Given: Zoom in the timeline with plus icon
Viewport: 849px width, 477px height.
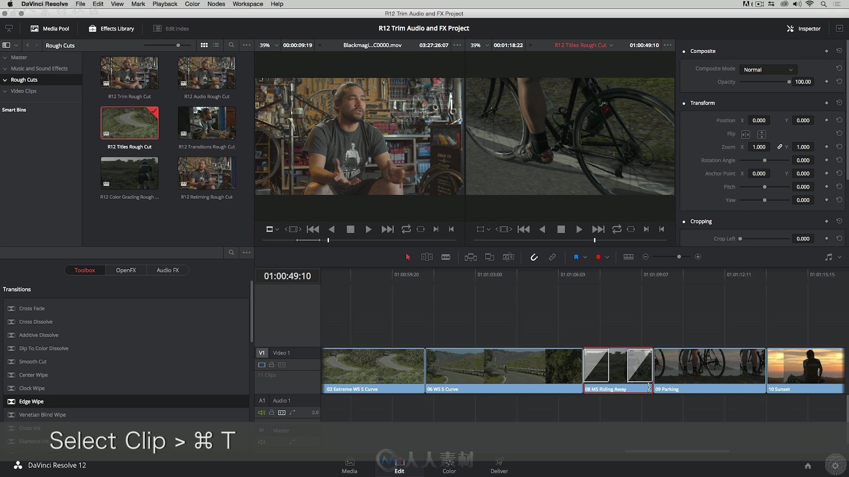Looking at the screenshot, I should coord(698,257).
